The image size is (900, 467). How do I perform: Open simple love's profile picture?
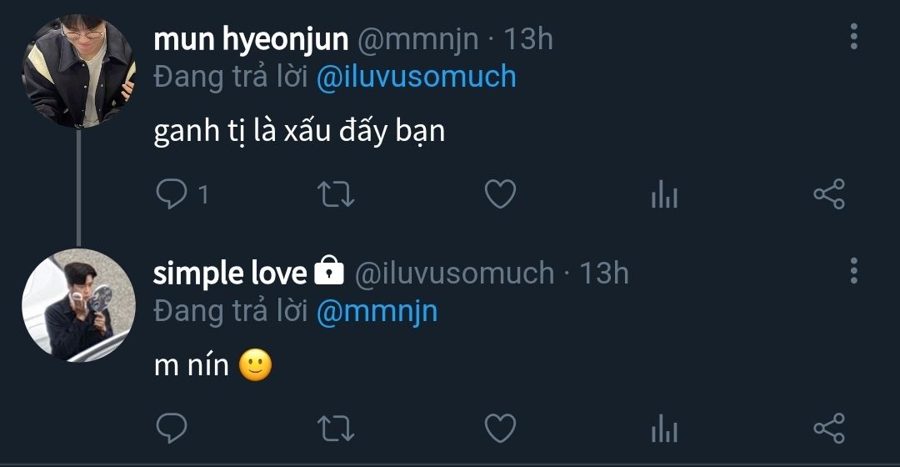[x=78, y=304]
